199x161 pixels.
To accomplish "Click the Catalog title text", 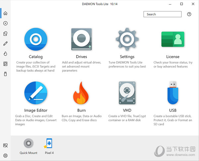I will [x=36, y=57].
